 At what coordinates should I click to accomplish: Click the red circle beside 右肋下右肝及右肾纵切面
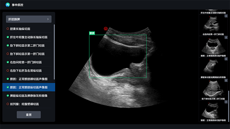(8, 70)
